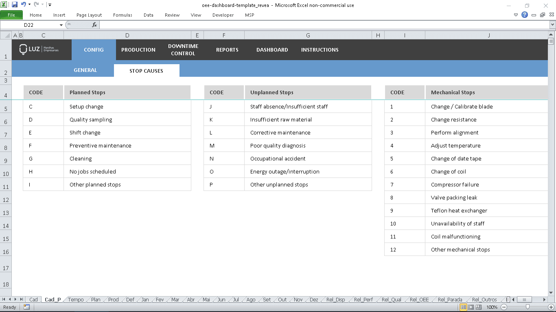Open the STOP CAUSES tab in the sheet
Screen dimensions: 556x312
click(147, 70)
